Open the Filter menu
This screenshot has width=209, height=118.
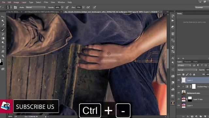point(46,2)
